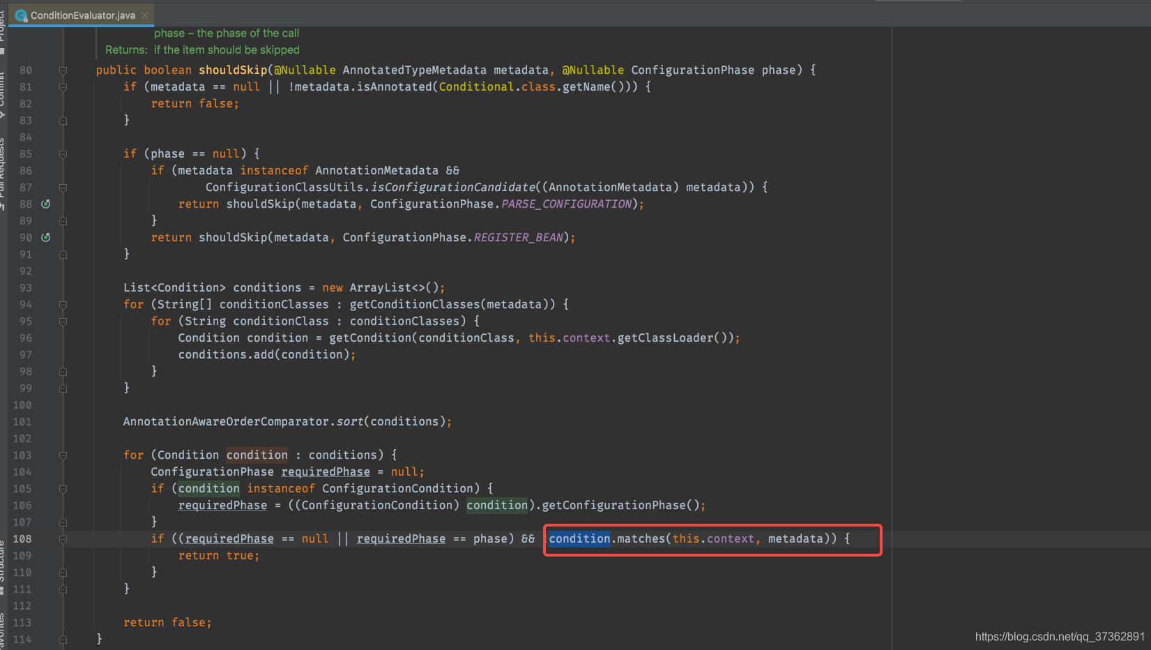This screenshot has height=650, width=1151.
Task: Collapse instanceof if block at line 105
Action: tap(63, 488)
